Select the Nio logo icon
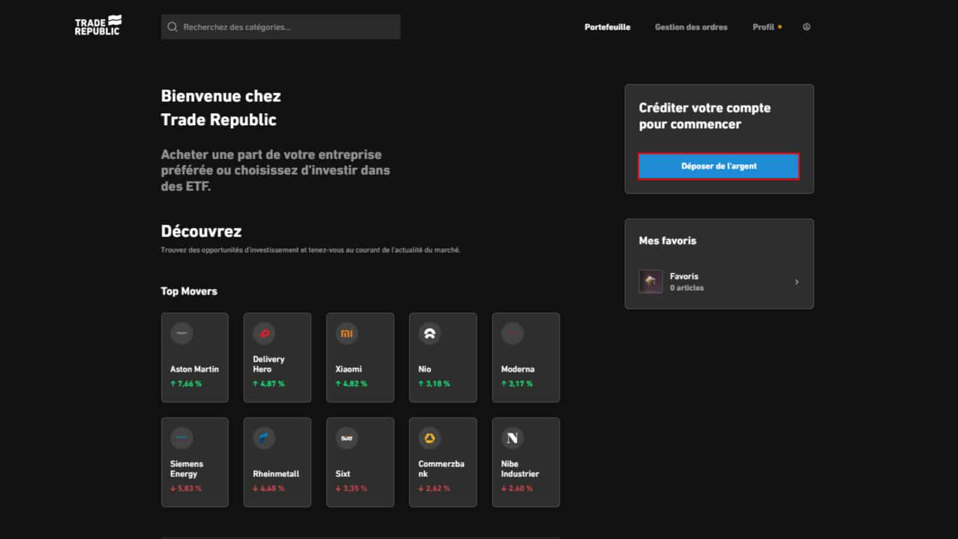This screenshot has width=958, height=539. click(429, 334)
